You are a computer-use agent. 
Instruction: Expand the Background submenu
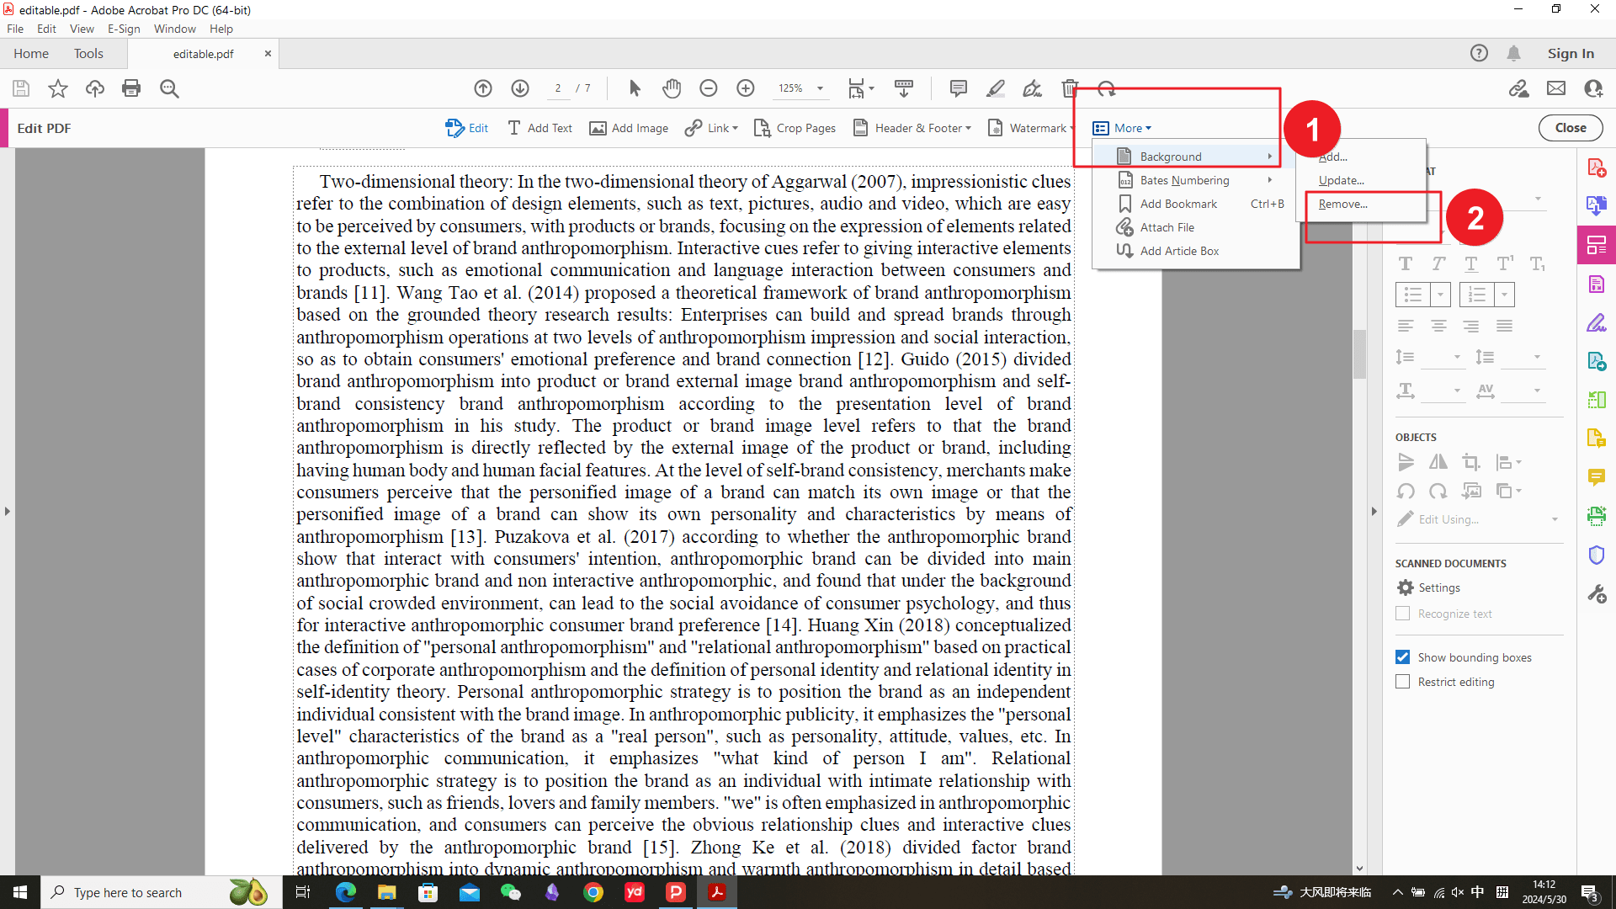(x=1194, y=156)
